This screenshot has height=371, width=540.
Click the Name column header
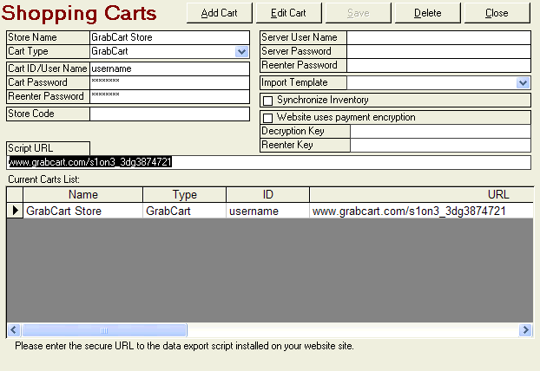pyautogui.click(x=83, y=195)
